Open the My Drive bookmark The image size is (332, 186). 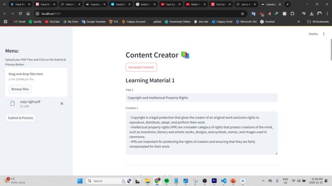(x=71, y=21)
